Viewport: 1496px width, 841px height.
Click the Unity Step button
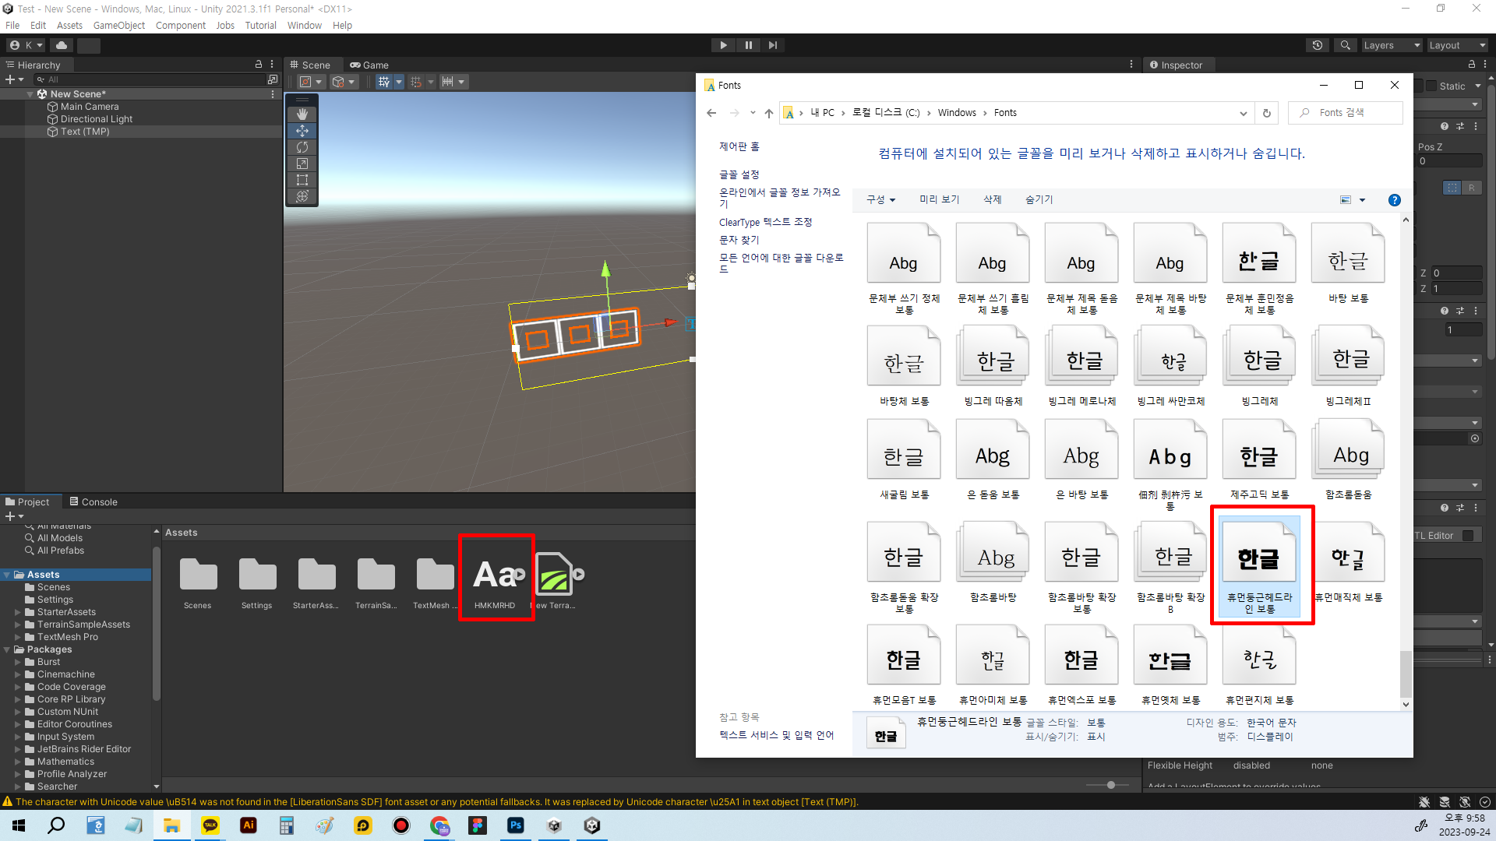pyautogui.click(x=772, y=45)
